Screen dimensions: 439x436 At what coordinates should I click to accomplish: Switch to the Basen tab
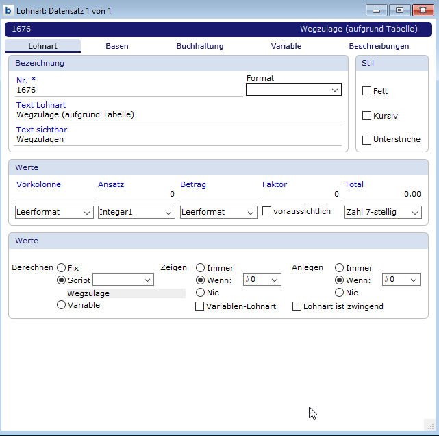(116, 46)
